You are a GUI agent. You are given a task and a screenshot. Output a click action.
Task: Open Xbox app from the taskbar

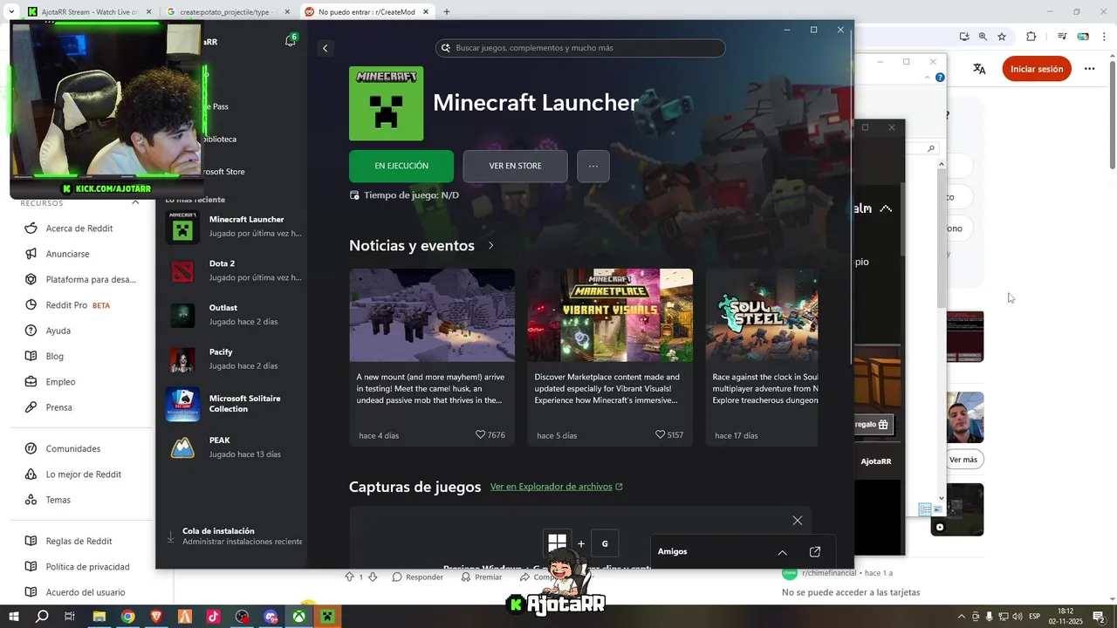pyautogui.click(x=298, y=617)
